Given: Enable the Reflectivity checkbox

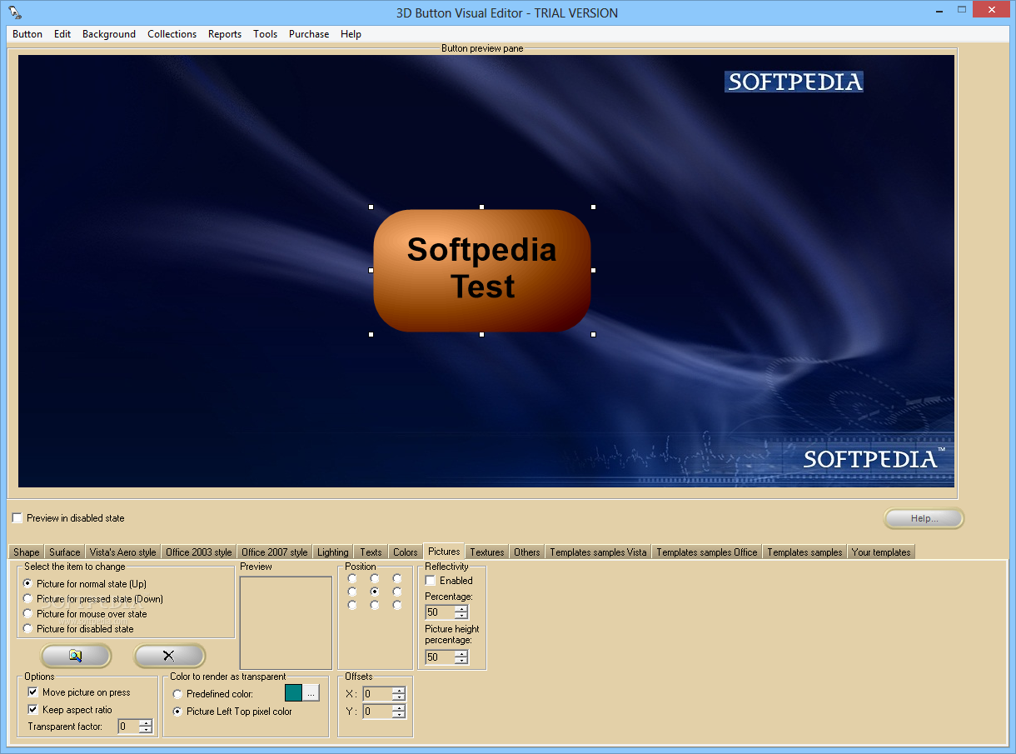Looking at the screenshot, I should click(431, 581).
